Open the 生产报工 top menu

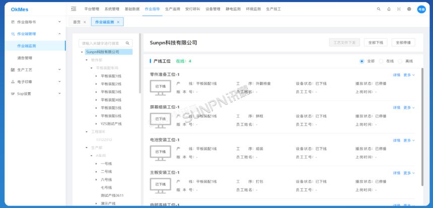coord(273,9)
